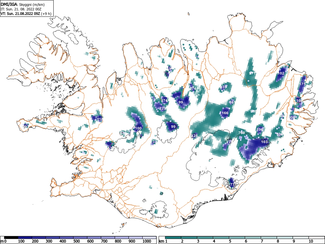
Task: Click the blue swatch between 100 and 200
Action: click(x=25, y=237)
